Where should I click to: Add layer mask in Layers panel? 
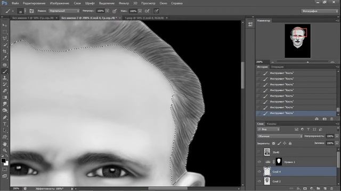pyautogui.click(x=305, y=189)
